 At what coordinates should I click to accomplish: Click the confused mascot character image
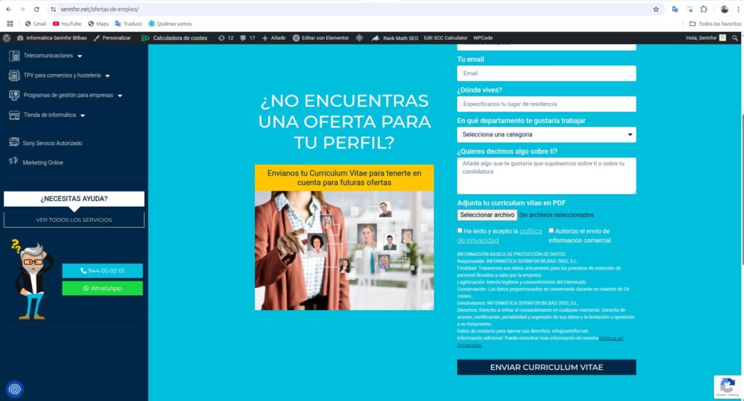coord(32,279)
